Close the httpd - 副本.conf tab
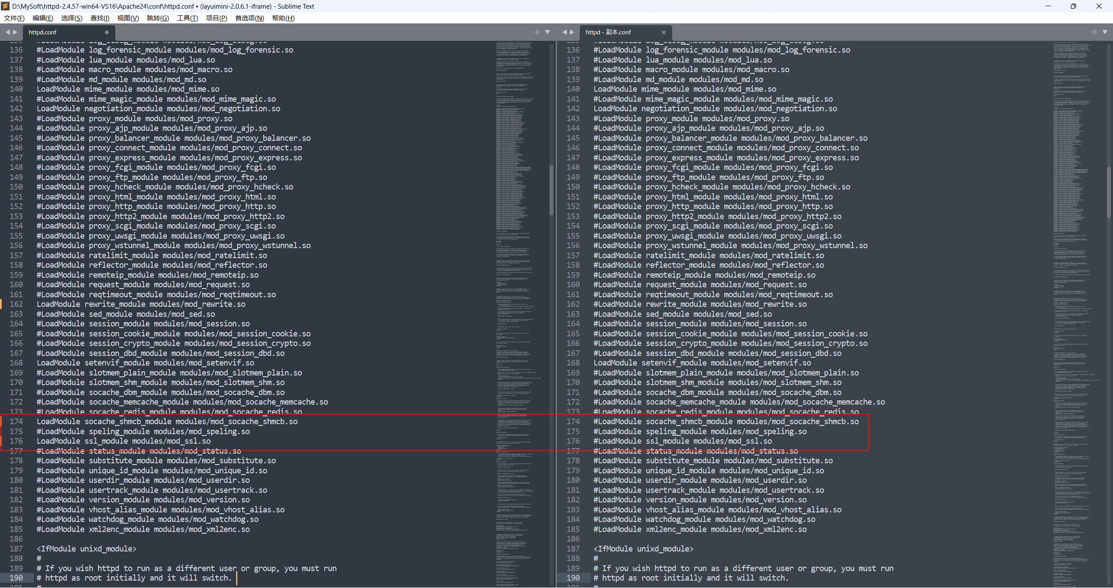 coord(663,32)
